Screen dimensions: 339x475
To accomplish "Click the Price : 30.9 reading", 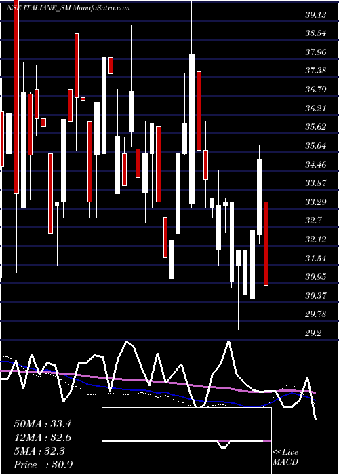I will pos(43,465).
